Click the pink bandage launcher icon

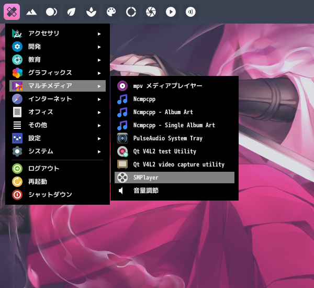click(12, 12)
